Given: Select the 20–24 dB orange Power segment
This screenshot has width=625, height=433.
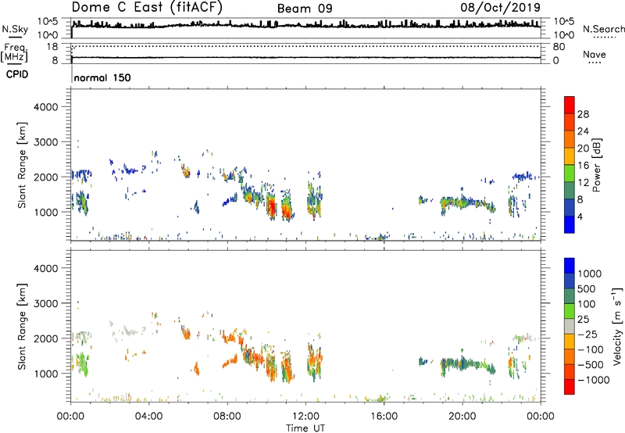Looking at the screenshot, I should pyautogui.click(x=570, y=139).
